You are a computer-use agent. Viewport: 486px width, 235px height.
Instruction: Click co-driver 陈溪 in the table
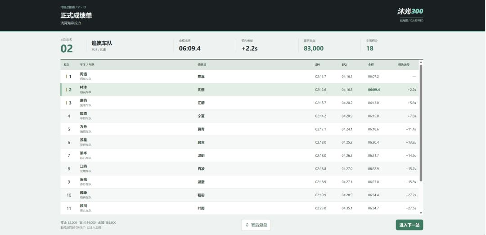[x=201, y=77]
